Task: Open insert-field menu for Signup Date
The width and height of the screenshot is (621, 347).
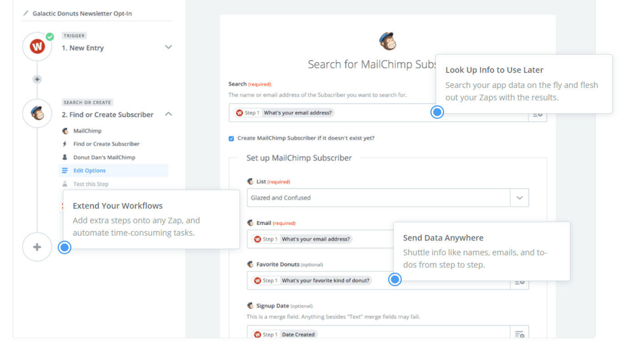Action: [x=520, y=334]
